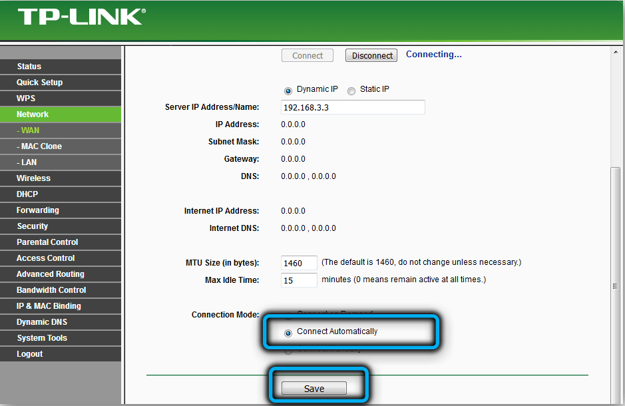625x406 pixels.
Task: Click the Max Idle Time field
Action: pos(299,280)
